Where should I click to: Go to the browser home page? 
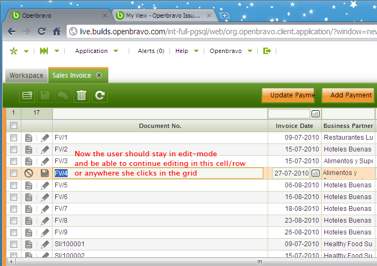[x=56, y=32]
